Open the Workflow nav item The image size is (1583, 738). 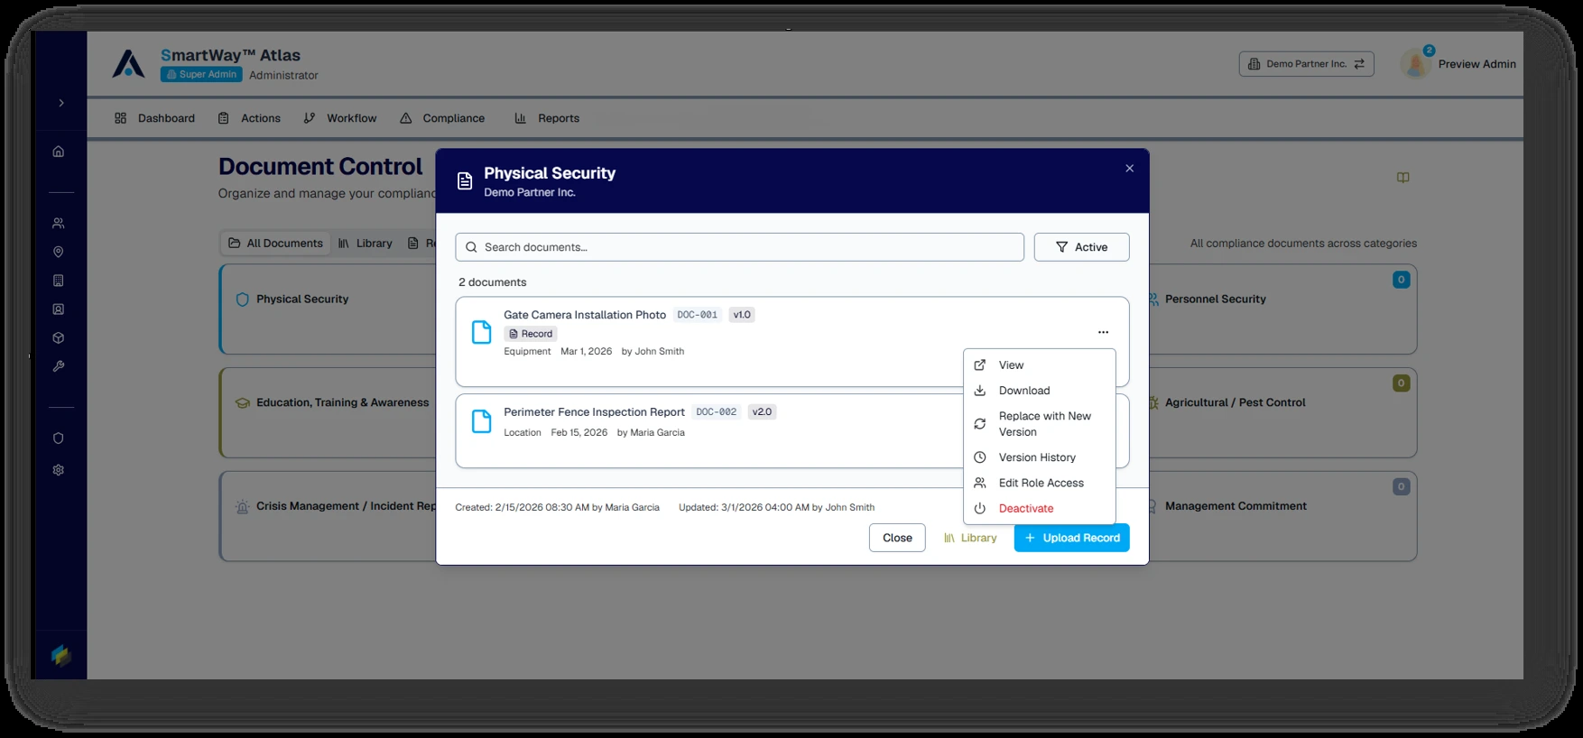(340, 118)
